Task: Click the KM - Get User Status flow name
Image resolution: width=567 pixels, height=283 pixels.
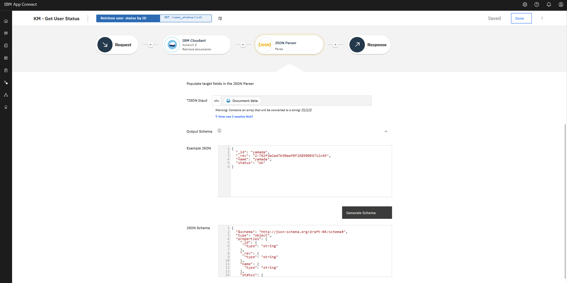Action: click(56, 19)
